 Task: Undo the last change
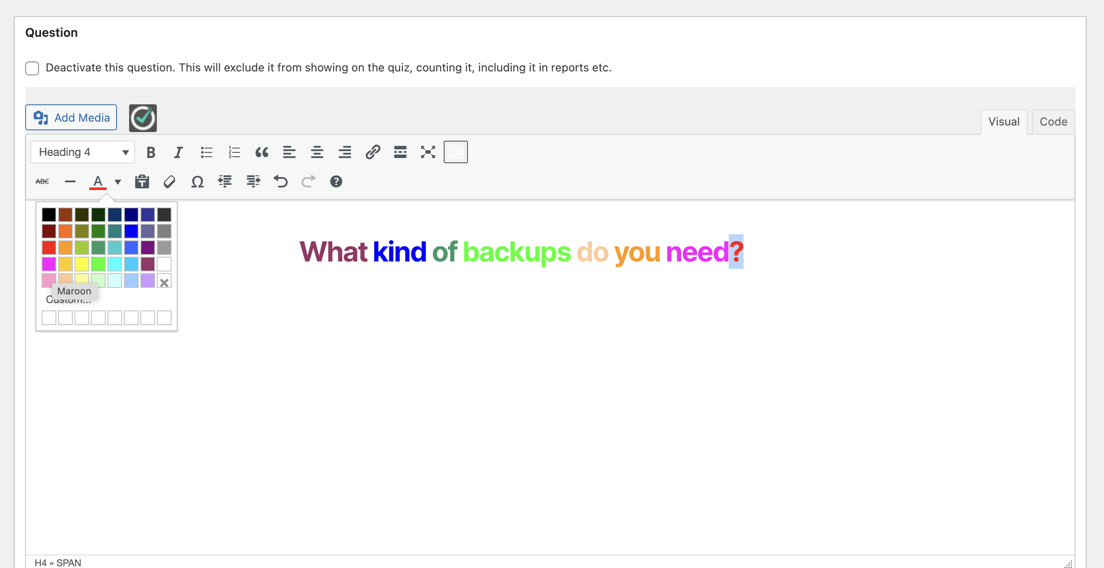pos(281,182)
